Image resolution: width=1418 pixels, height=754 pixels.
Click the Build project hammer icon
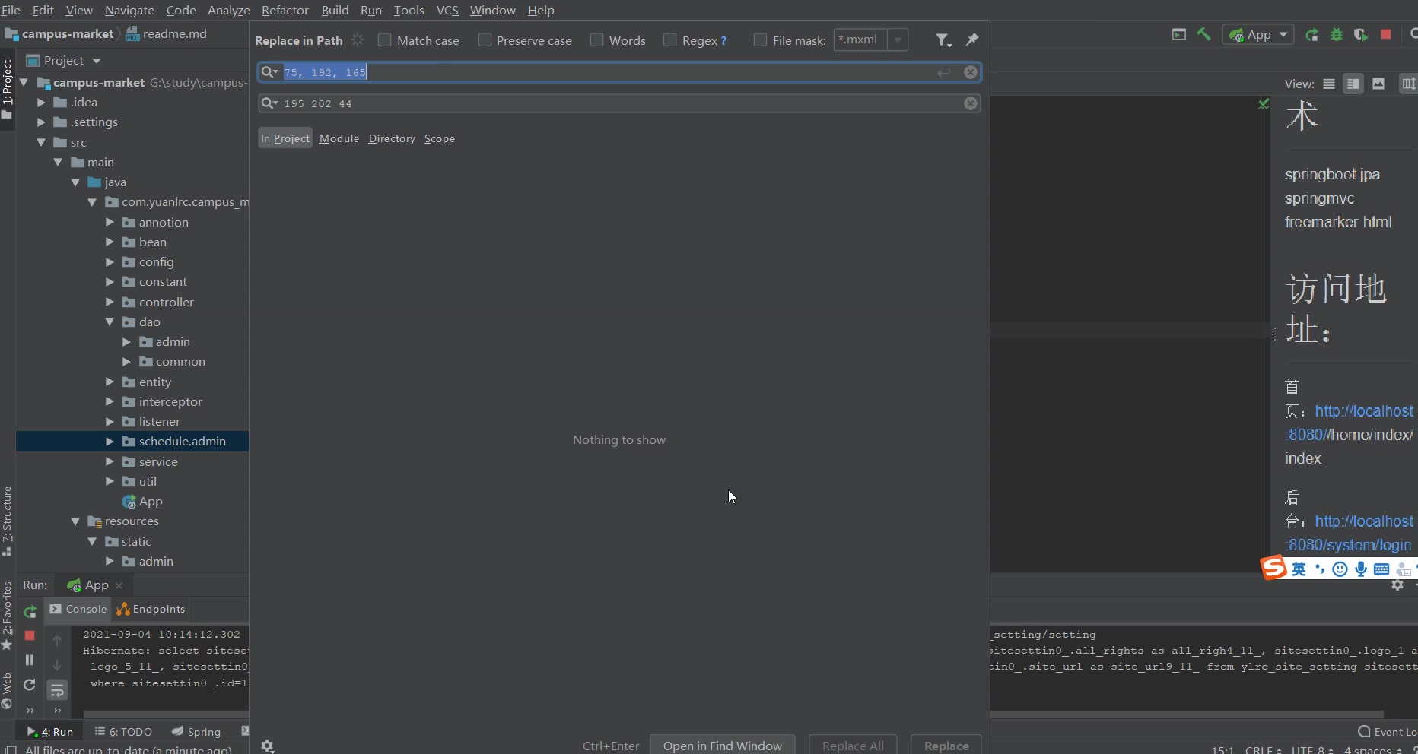click(x=1204, y=34)
